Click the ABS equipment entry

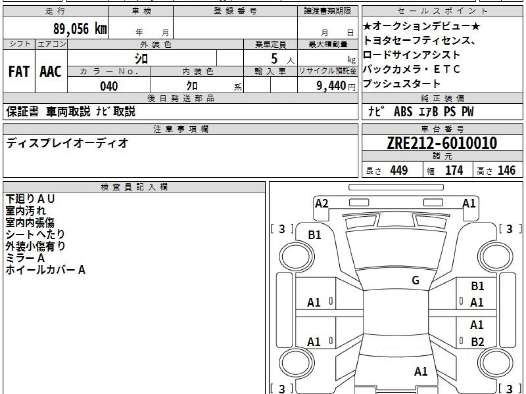[403, 112]
